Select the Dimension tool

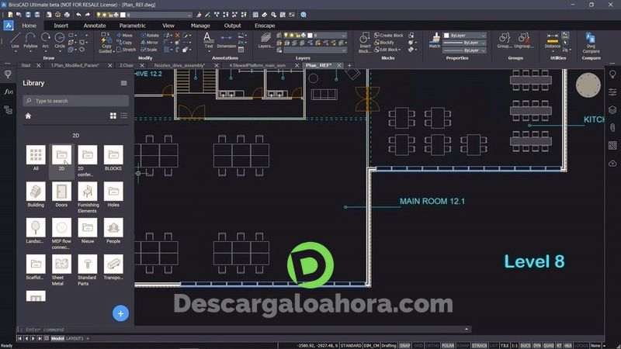click(x=226, y=41)
